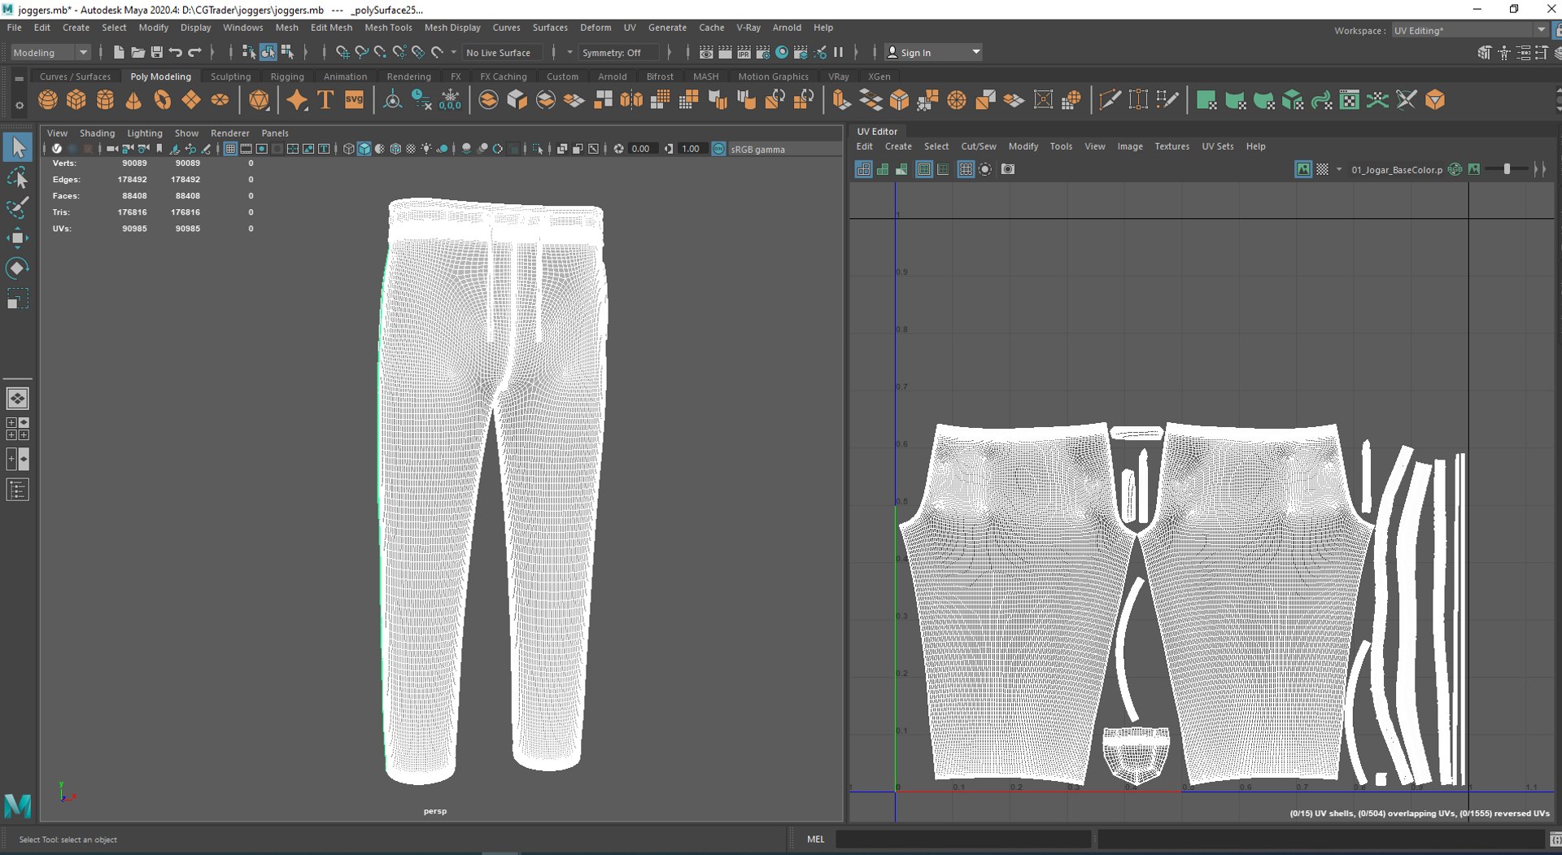
Task: Open the Modeling menu set dropdown
Action: [50, 52]
